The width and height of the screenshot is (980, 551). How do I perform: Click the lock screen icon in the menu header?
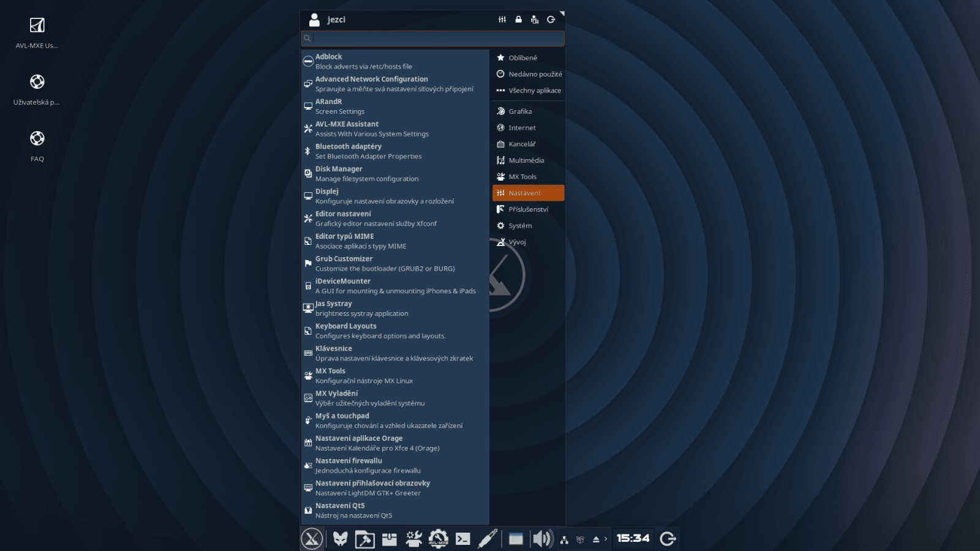click(518, 19)
